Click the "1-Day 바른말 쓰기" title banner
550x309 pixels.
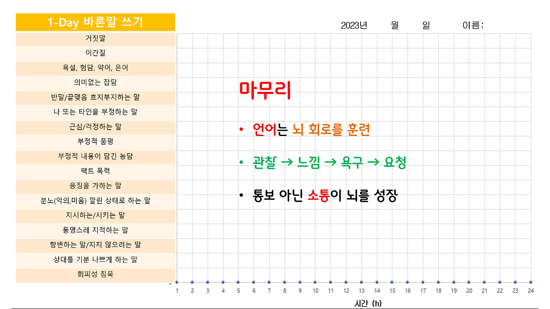tap(95, 20)
